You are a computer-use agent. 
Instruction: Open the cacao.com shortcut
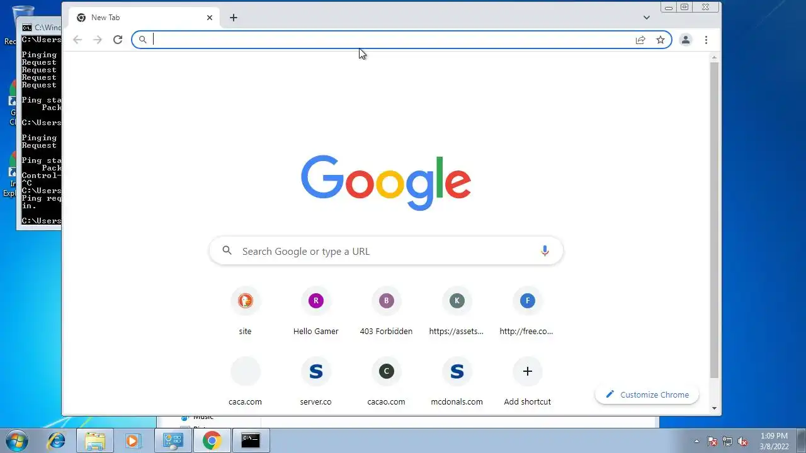click(386, 383)
